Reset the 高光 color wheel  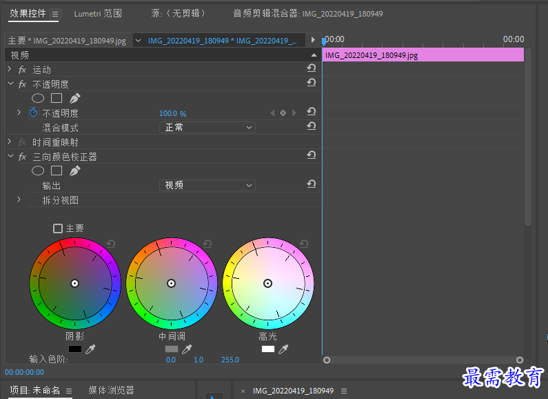point(304,243)
